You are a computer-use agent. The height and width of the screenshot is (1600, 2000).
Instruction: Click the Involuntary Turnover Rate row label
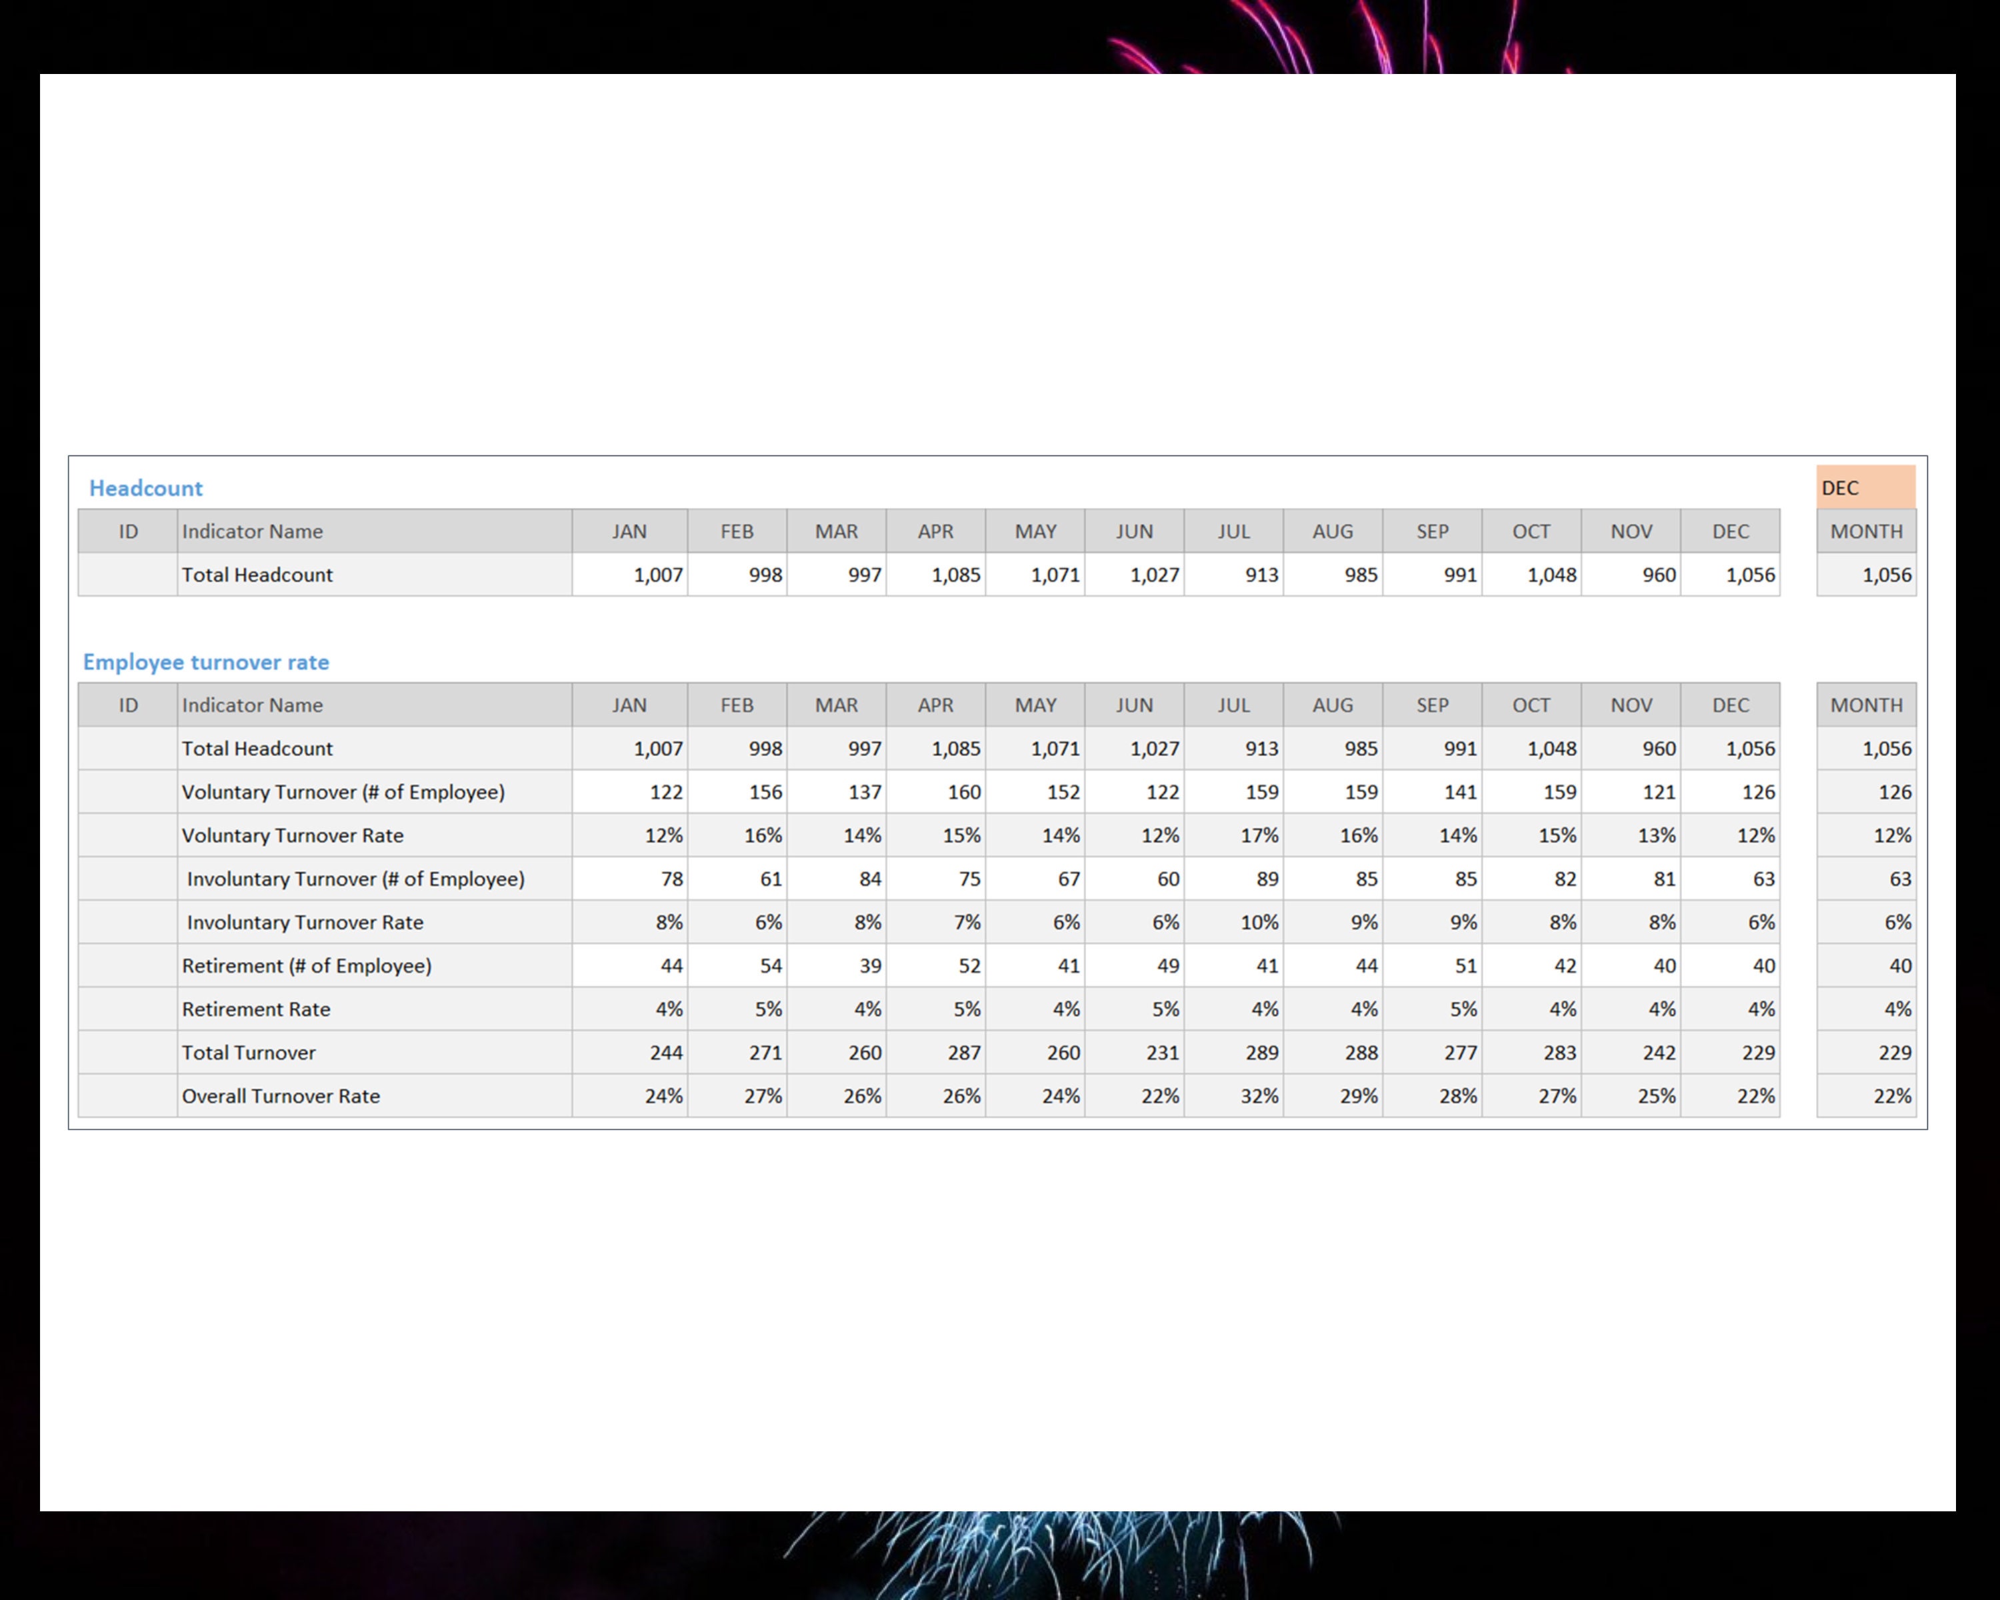(304, 921)
